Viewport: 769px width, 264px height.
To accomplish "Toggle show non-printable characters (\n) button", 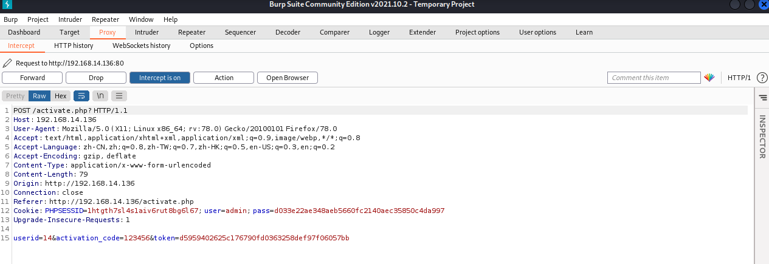I will coord(101,96).
